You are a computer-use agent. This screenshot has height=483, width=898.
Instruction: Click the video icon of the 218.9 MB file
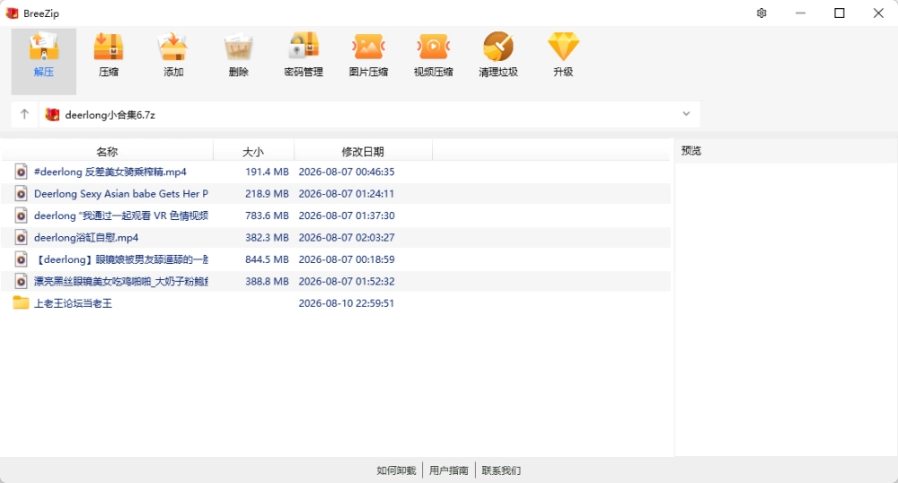(21, 193)
